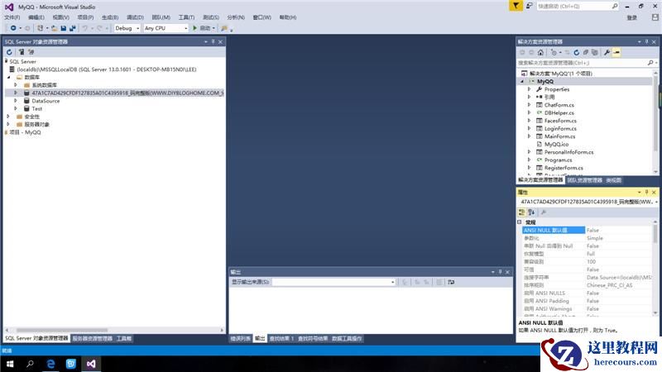
Task: Pin the SQL Server Object Explorer panel
Action: coord(213,42)
